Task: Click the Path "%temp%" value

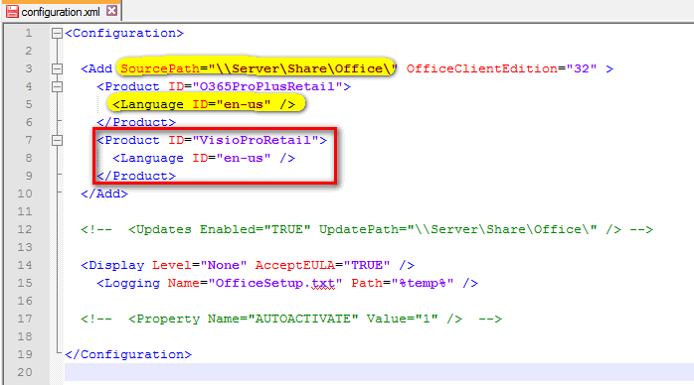Action: click(x=423, y=283)
